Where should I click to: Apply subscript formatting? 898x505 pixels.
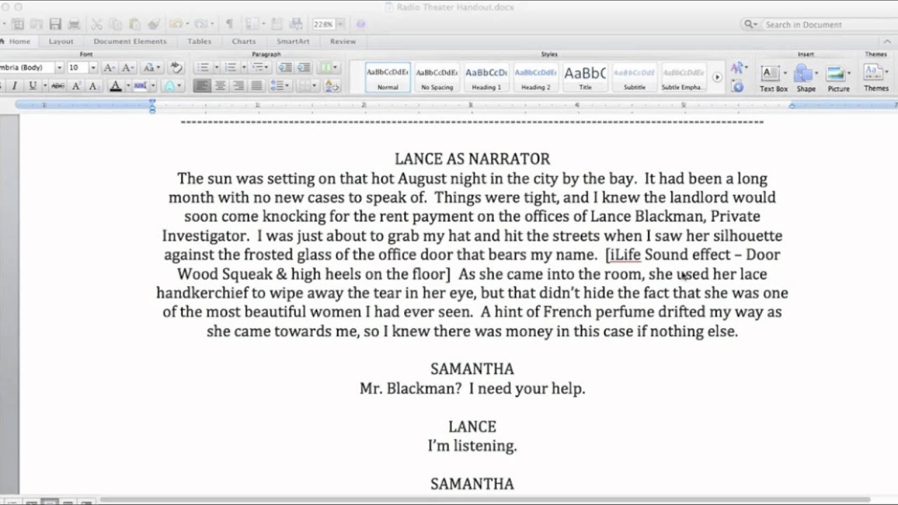[95, 86]
